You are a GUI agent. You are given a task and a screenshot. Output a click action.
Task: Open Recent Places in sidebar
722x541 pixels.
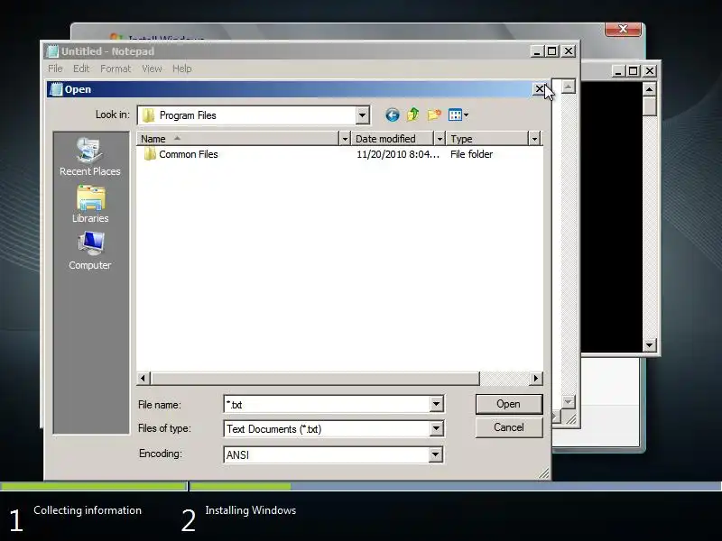(x=89, y=157)
